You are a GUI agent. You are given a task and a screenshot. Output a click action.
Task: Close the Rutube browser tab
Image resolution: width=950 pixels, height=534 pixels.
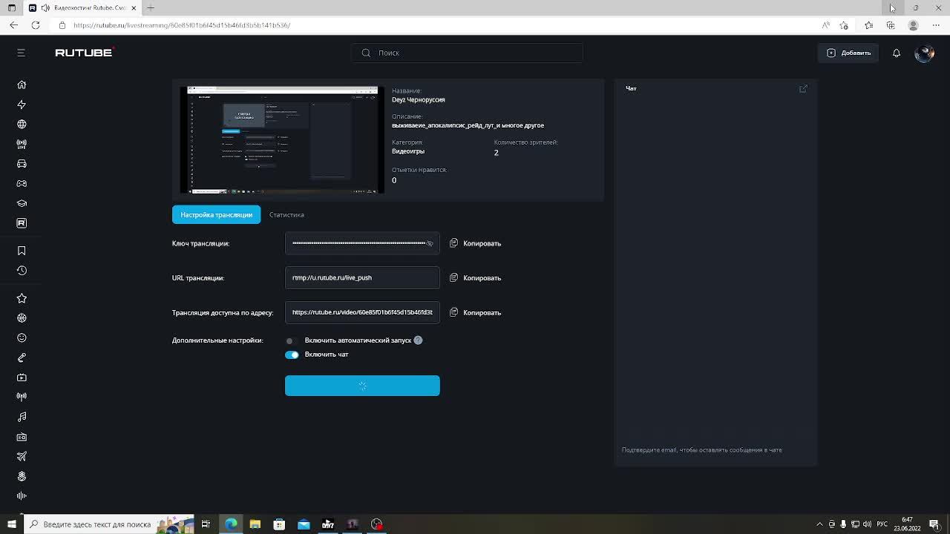point(134,7)
